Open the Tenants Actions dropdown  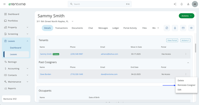point(185,40)
